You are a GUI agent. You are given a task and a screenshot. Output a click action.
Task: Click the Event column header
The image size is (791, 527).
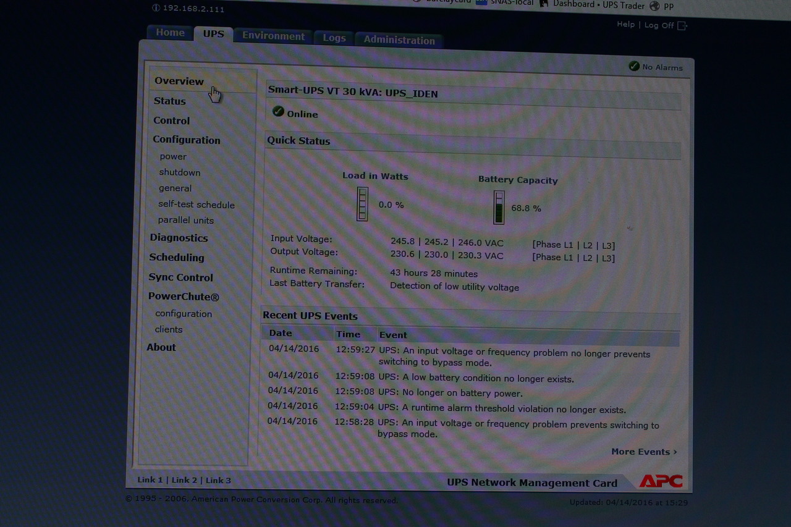click(x=393, y=335)
